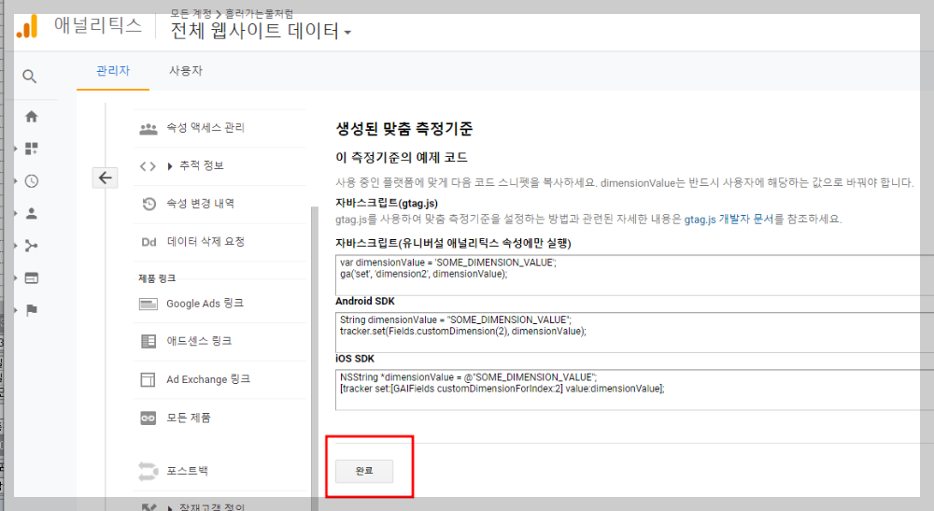Click the 모든 계정 breadcrumb
This screenshot has height=511, width=934.
tap(191, 13)
